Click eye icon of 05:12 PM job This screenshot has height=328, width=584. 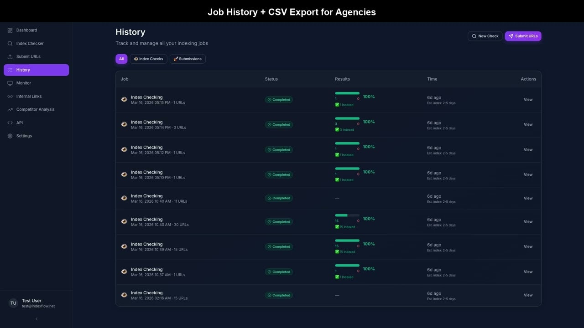click(x=124, y=149)
